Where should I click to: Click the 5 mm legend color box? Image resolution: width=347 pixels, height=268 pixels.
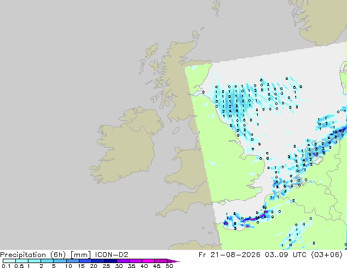click(60, 261)
